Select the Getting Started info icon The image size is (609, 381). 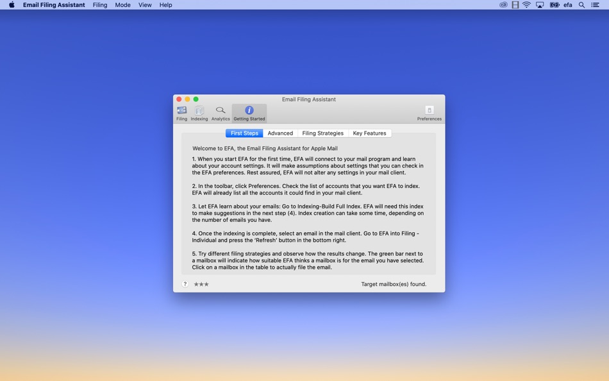[x=249, y=110]
